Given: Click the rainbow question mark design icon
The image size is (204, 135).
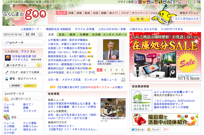Looking at the screenshot, I should [199, 2].
